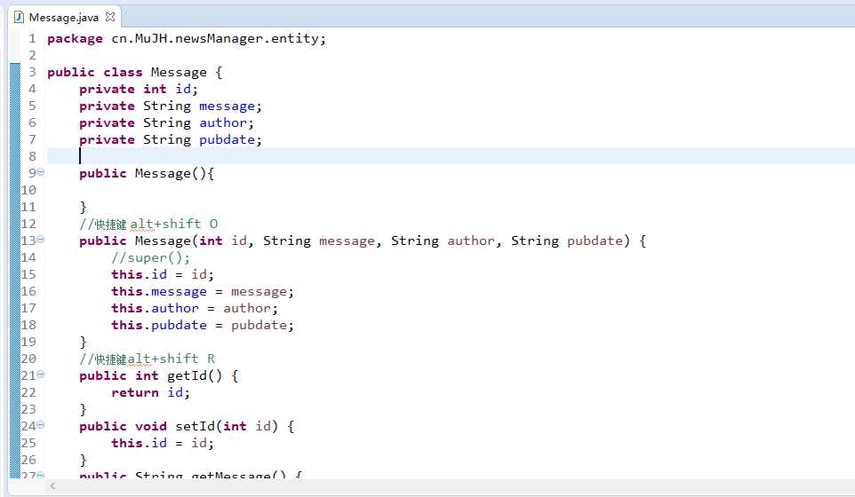
Task: Click the 'String author' parameter on line 13
Action: [x=443, y=241]
